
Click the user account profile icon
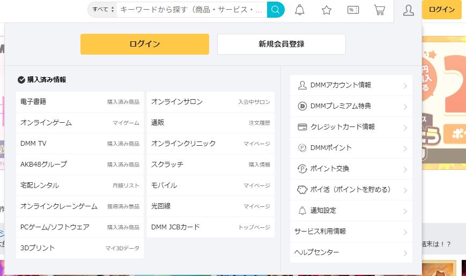coord(408,10)
